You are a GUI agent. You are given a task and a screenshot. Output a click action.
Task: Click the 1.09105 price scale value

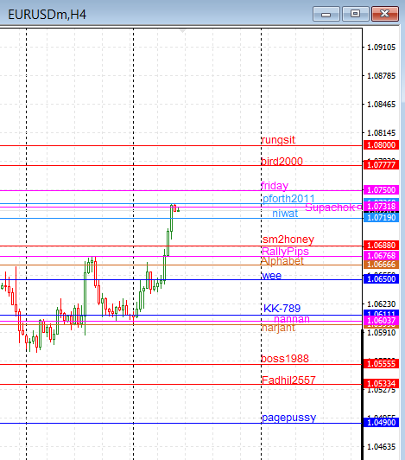pyautogui.click(x=381, y=48)
